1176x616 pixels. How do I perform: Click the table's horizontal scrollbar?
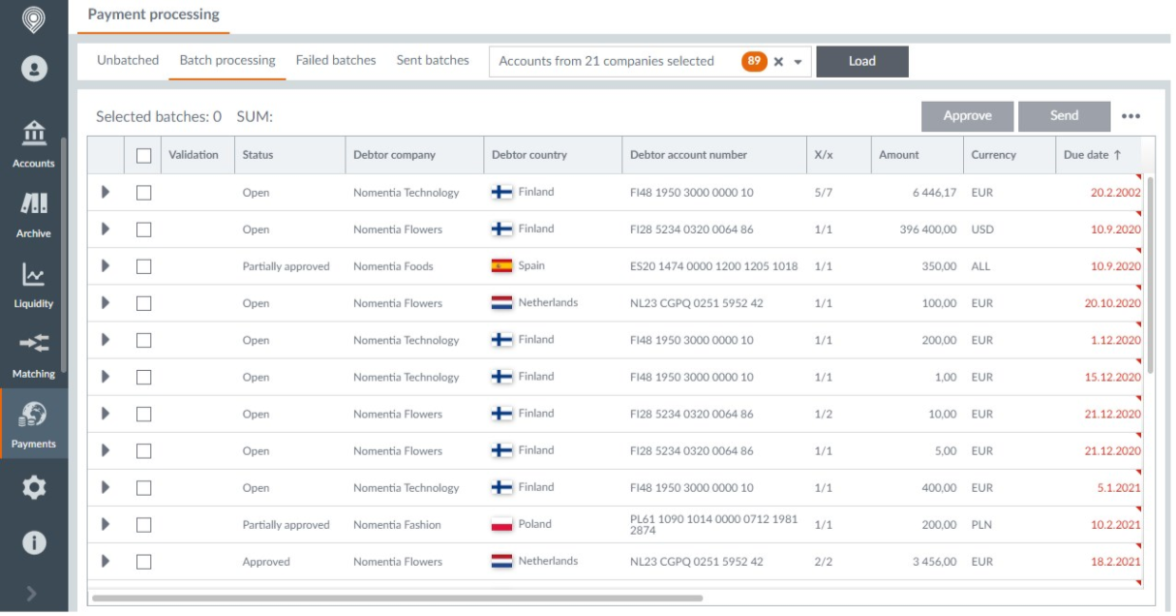coord(397,599)
